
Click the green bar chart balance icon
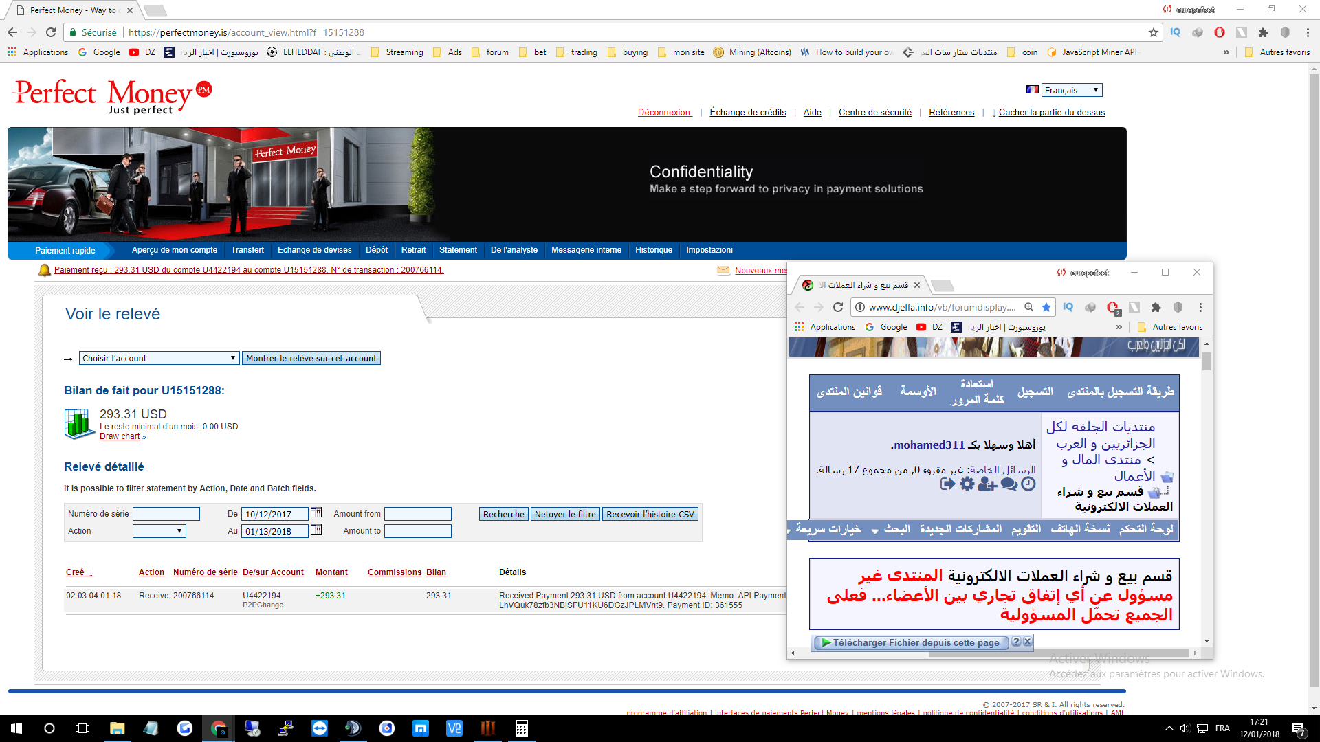[80, 423]
